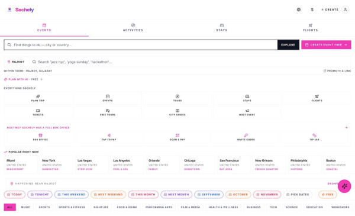Select the Las Vegas Strip View card
The height and width of the screenshot is (216, 355).
tap(92, 165)
